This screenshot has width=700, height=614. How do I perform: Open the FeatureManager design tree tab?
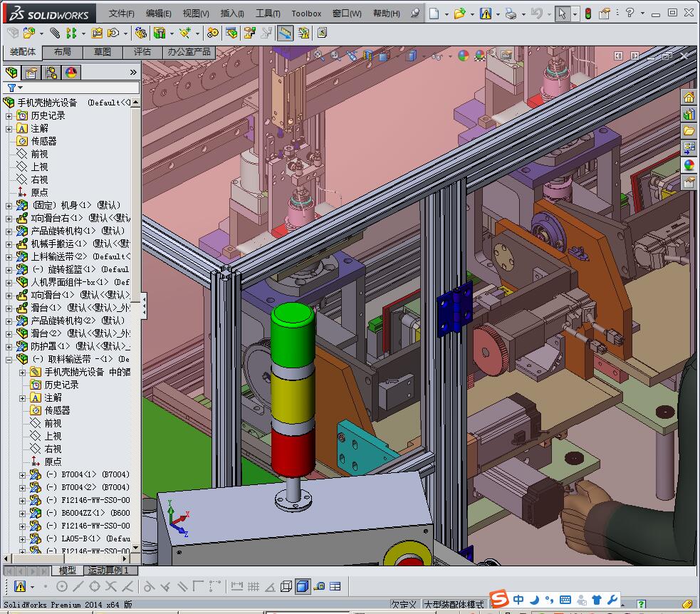(11, 72)
